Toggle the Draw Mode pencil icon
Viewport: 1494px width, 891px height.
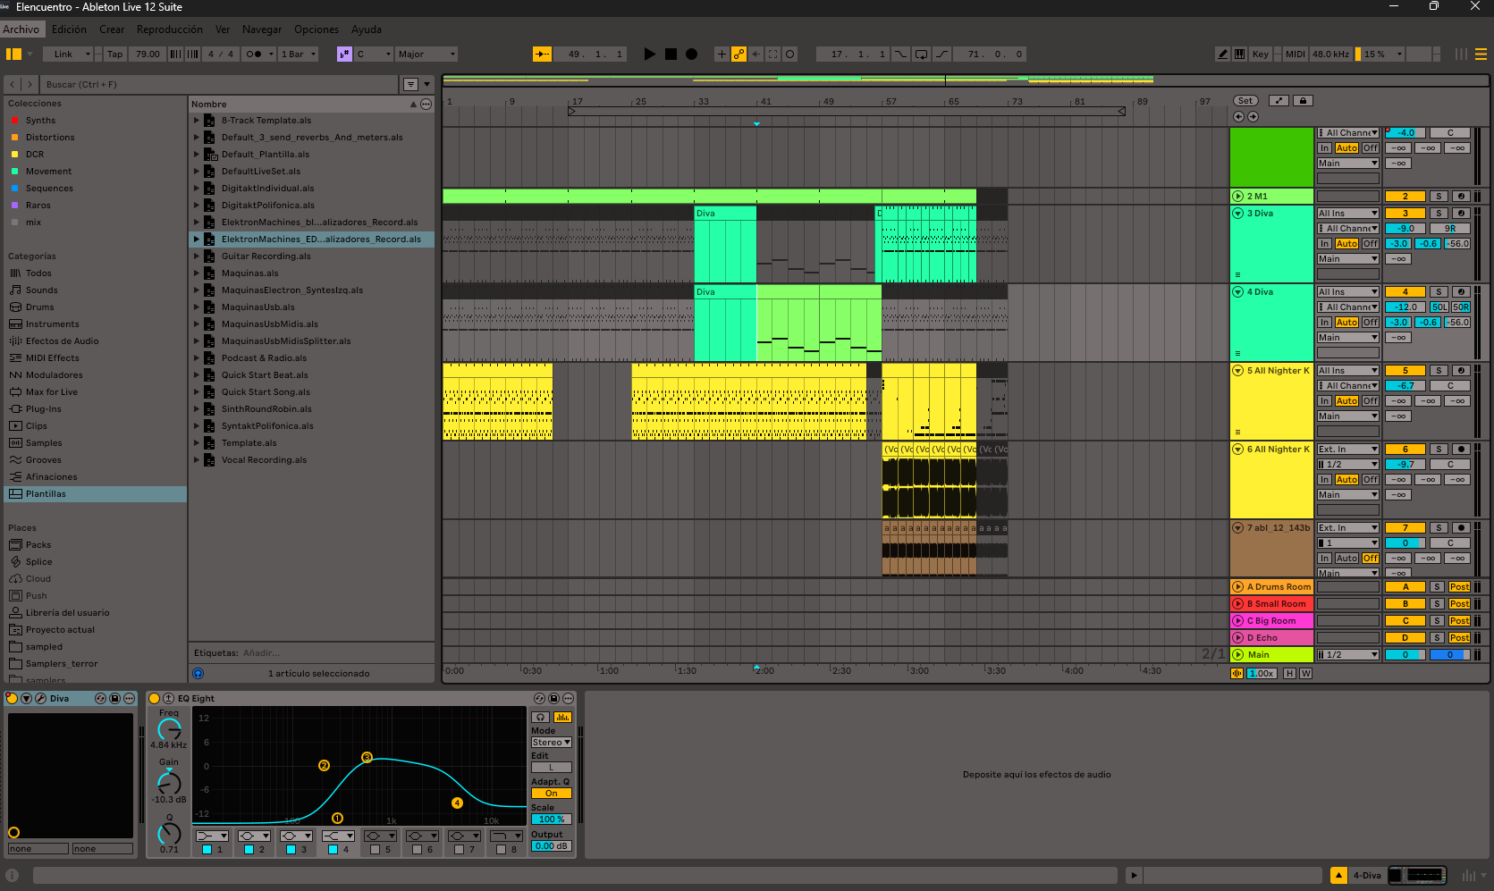(x=1222, y=55)
